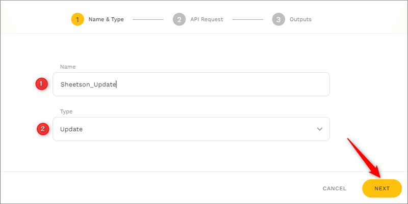Click red badge 2 beside Type field
Screen dimensions: 408x204
[x=43, y=129]
